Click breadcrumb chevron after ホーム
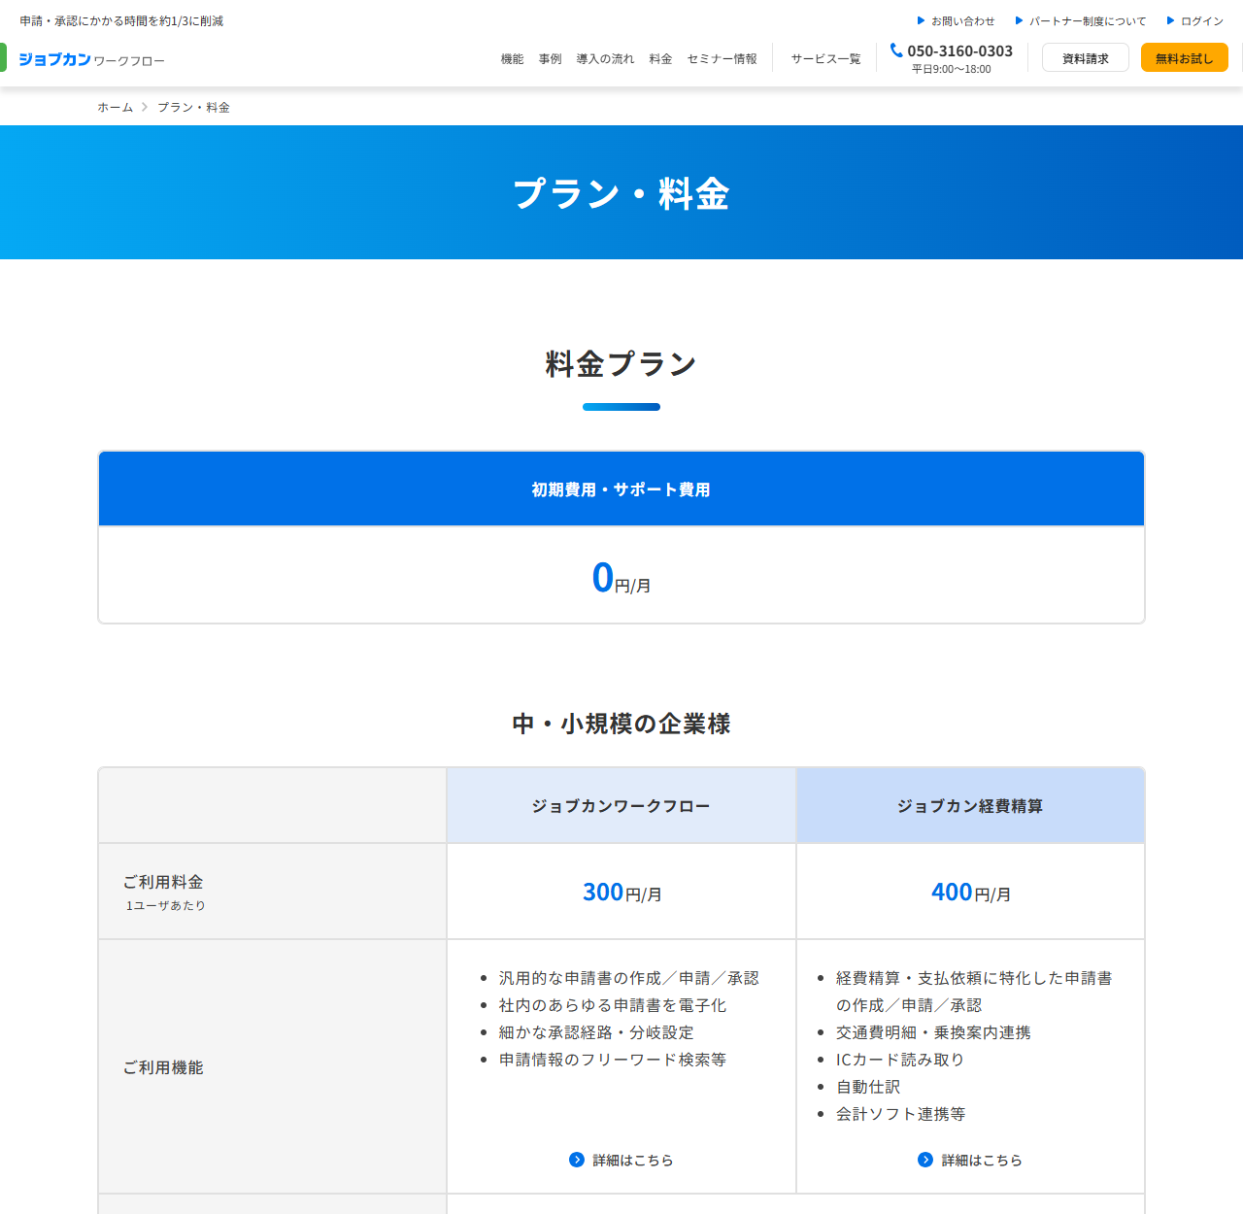Viewport: 1243px width, 1214px height. 145,107
